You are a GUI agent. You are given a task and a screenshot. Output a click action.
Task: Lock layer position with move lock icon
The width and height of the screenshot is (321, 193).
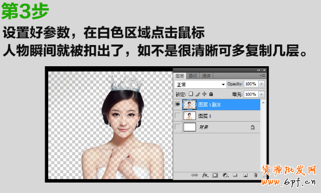coord(204,94)
